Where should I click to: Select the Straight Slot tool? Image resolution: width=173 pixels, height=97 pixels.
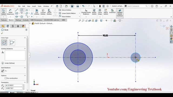point(16,17)
